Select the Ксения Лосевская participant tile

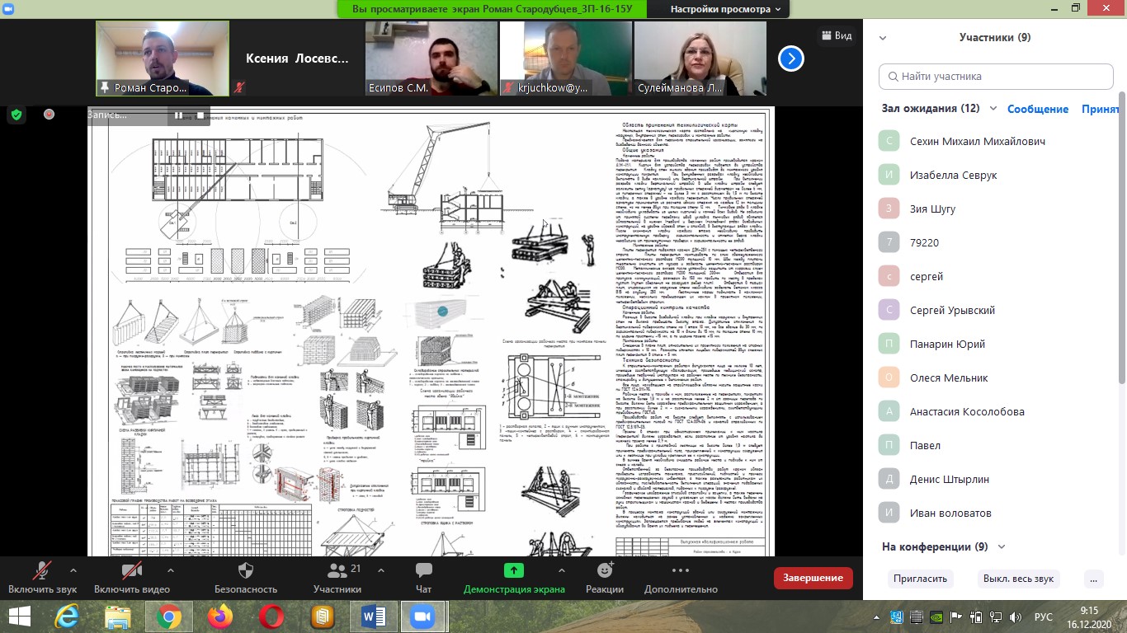point(296,59)
